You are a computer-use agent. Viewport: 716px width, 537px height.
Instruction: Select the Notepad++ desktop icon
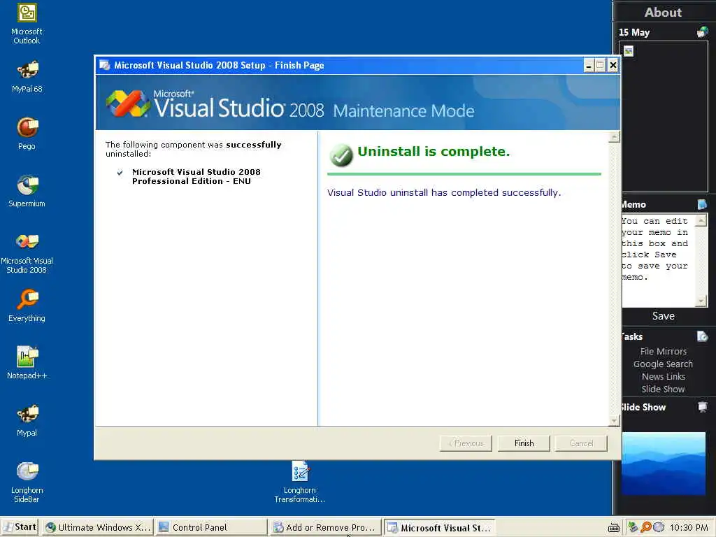[x=27, y=364]
